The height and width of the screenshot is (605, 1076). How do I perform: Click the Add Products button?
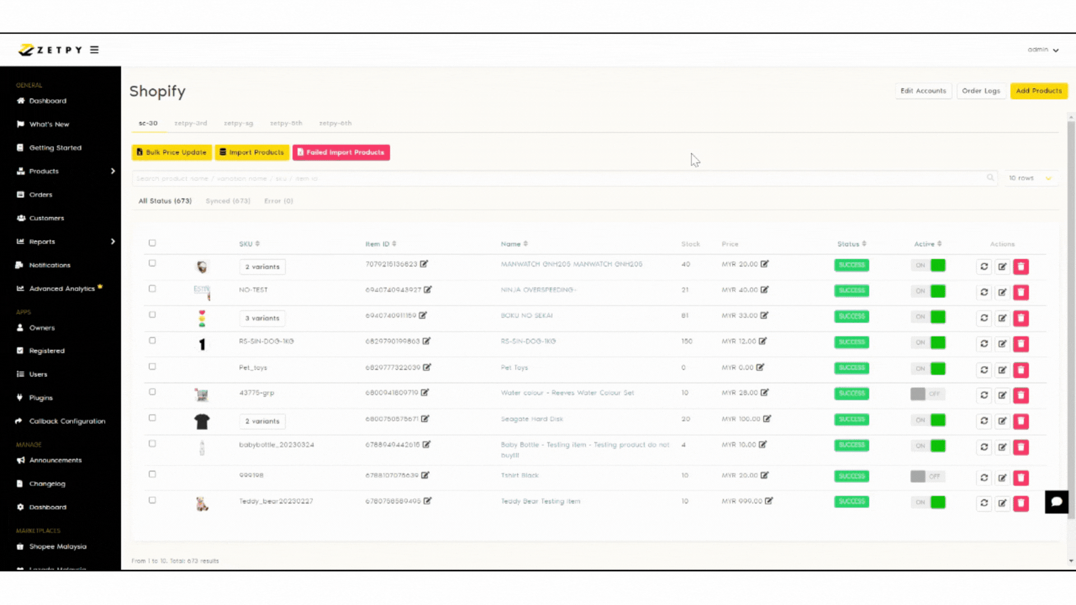(1038, 91)
